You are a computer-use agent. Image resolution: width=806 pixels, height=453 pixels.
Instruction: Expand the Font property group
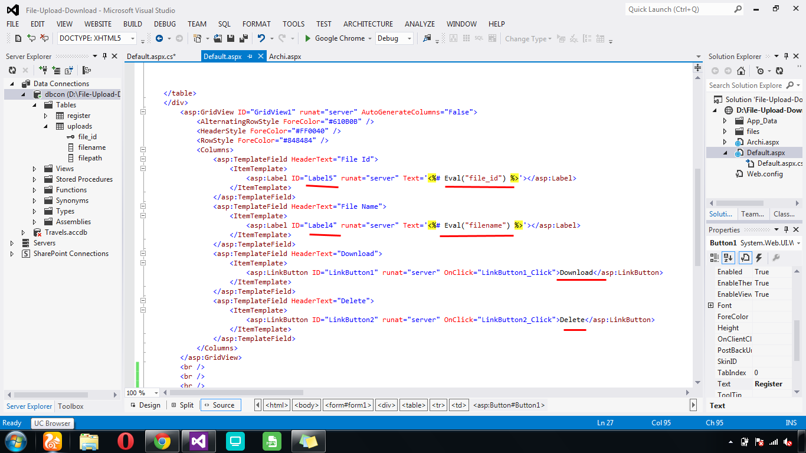[711, 306]
